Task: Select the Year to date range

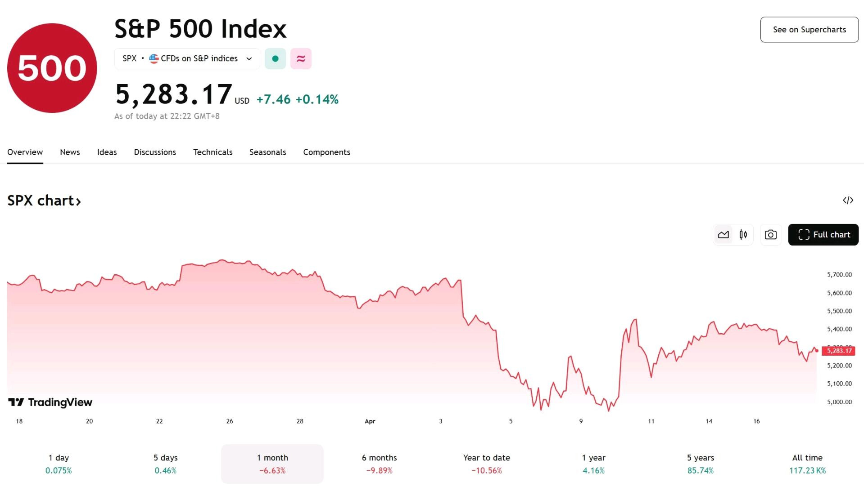Action: pos(486,464)
